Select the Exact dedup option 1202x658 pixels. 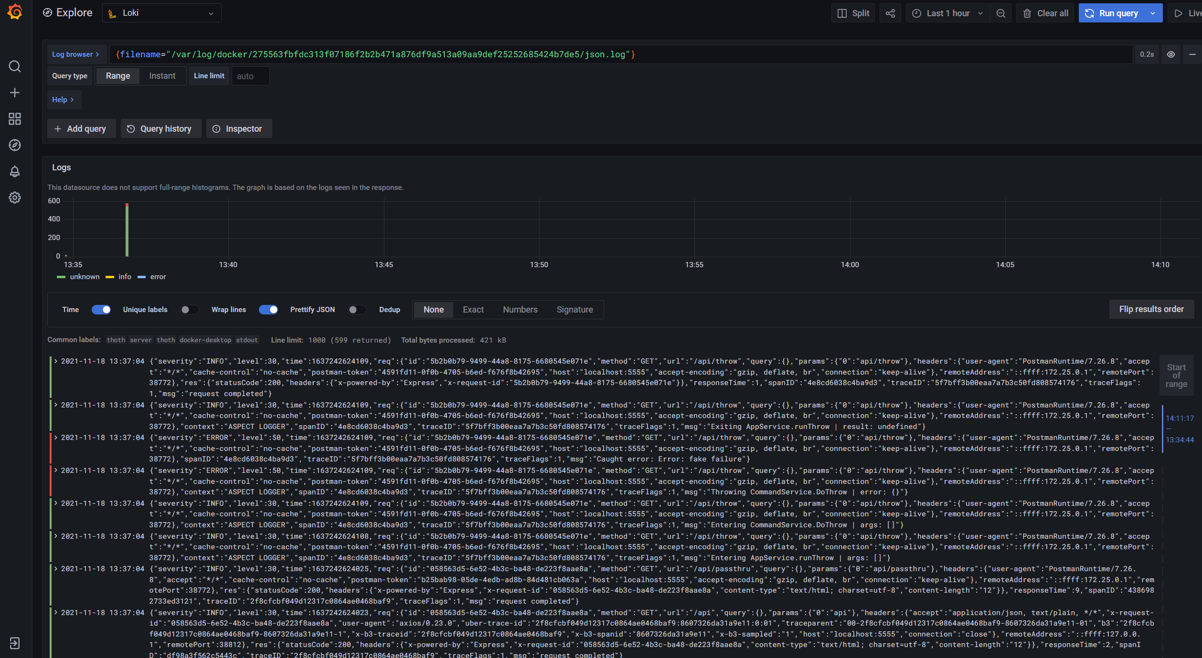click(x=473, y=310)
